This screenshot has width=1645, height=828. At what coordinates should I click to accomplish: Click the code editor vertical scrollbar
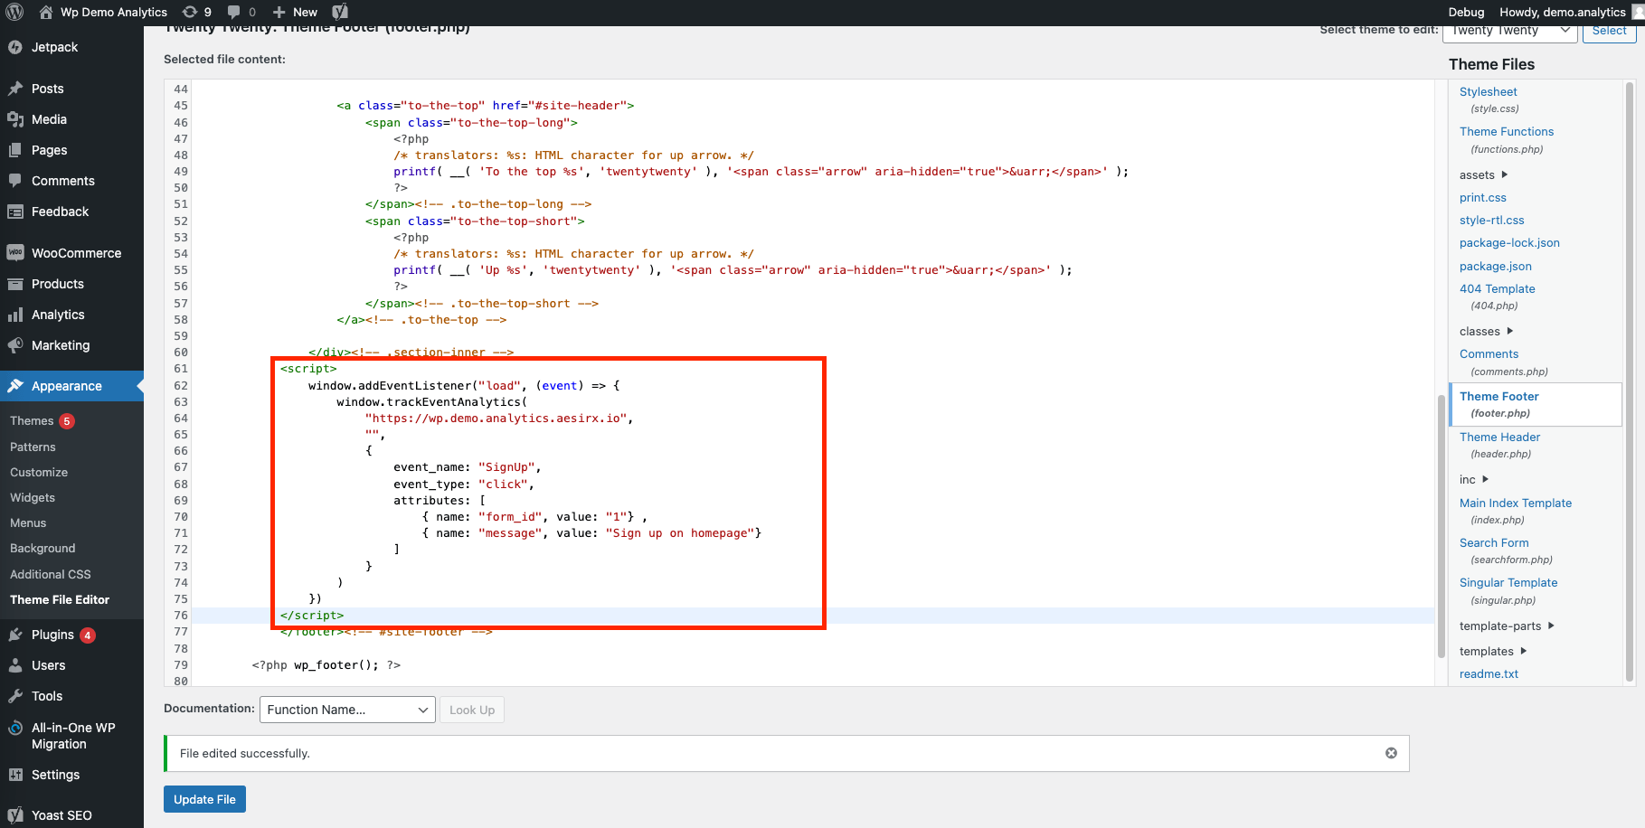1441,524
